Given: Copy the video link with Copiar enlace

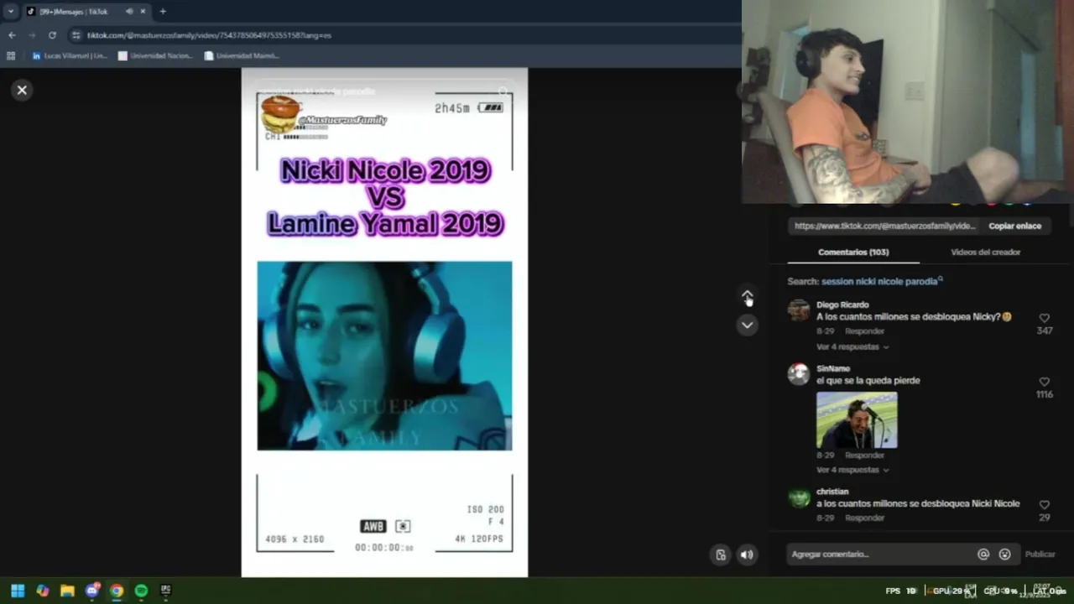Looking at the screenshot, I should [x=1014, y=226].
